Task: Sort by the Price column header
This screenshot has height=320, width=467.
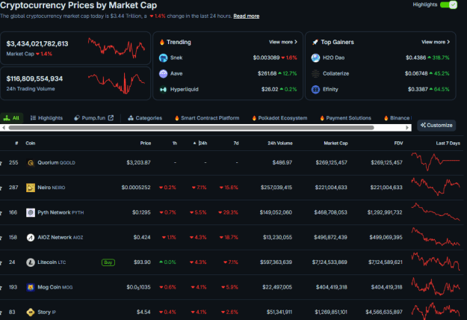Action: coord(146,144)
